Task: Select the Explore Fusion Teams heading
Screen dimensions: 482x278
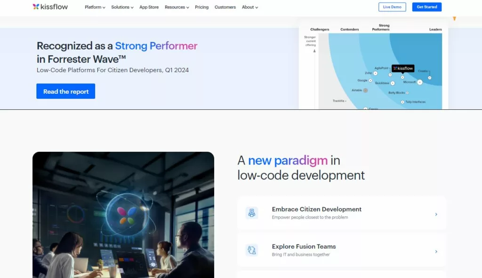Action: click(304, 246)
